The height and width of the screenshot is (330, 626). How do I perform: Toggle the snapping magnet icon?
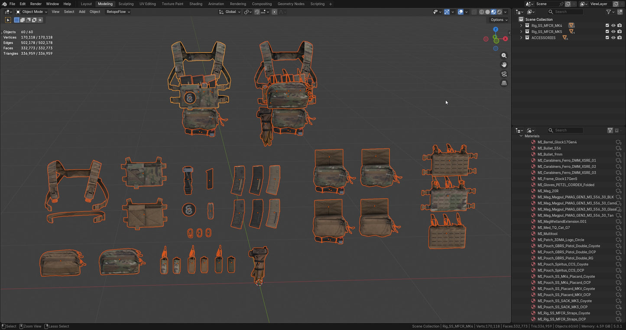(x=257, y=12)
